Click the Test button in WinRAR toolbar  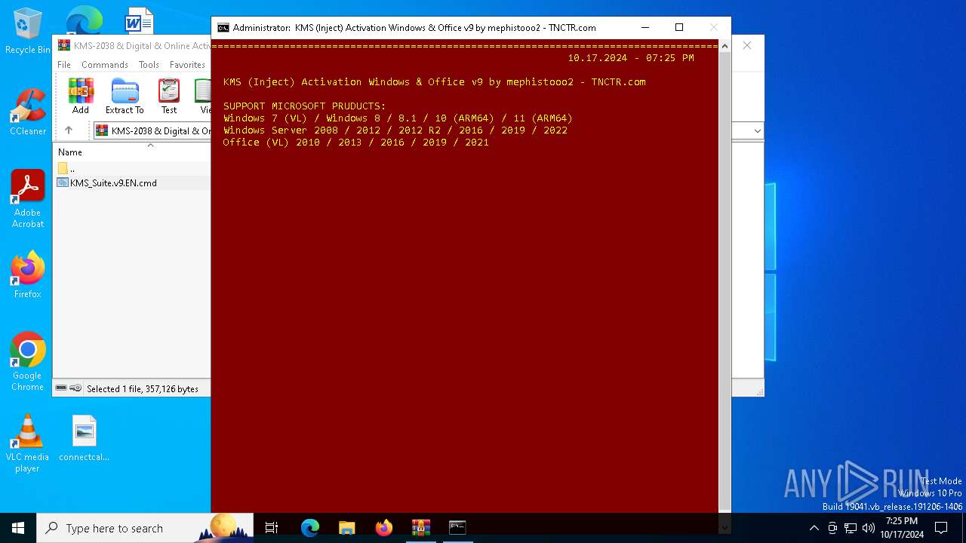169,96
